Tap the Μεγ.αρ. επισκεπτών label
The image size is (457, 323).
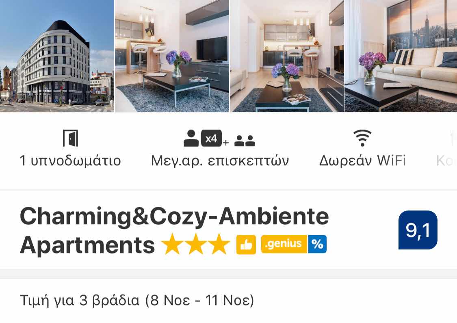tap(220, 160)
